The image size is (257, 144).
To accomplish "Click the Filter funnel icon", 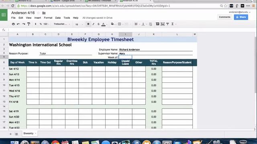I will point(167,24).
